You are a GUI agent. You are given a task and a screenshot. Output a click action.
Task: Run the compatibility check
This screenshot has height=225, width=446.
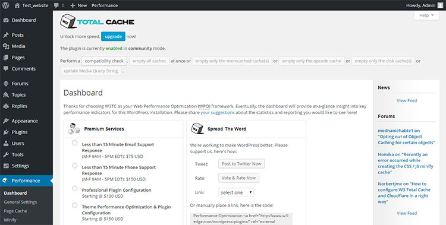[104, 61]
